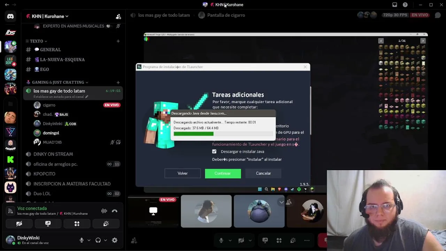Toggle the Descargar e instalar Java checkbox
The height and width of the screenshot is (251, 446).
(214, 152)
